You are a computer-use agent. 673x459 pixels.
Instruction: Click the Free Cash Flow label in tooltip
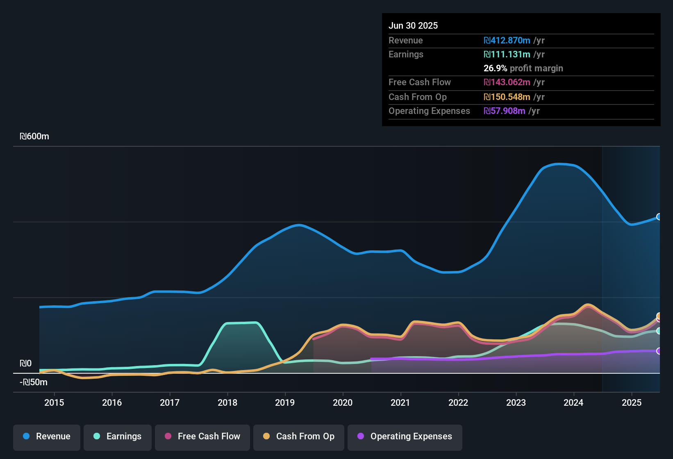pos(420,82)
